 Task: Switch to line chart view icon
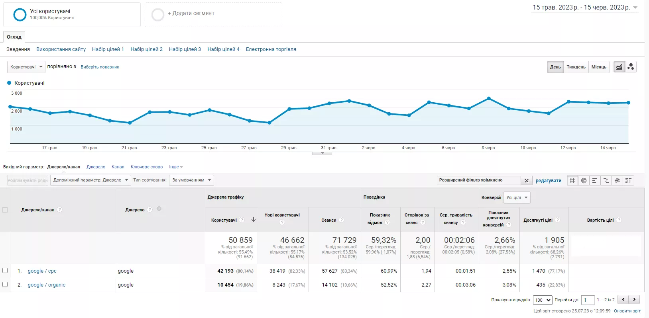click(x=619, y=67)
